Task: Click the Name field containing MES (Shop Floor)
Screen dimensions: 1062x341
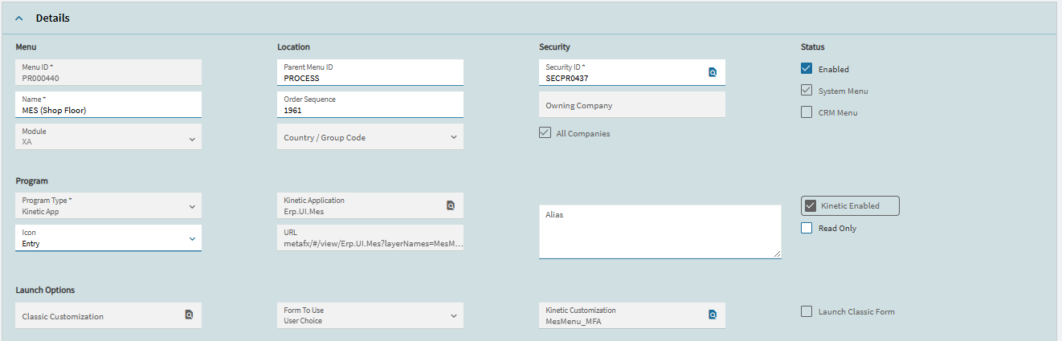Action: [x=108, y=104]
